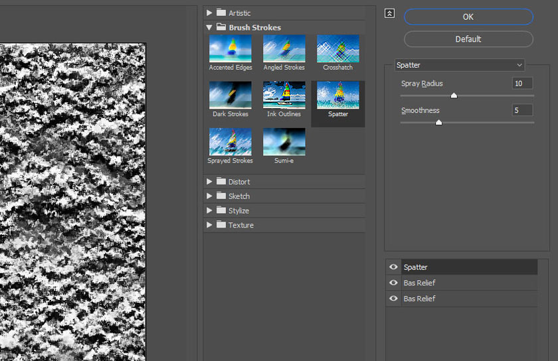Image resolution: width=558 pixels, height=361 pixels.
Task: Select the Spatter effect layer row
Action: tap(469, 267)
